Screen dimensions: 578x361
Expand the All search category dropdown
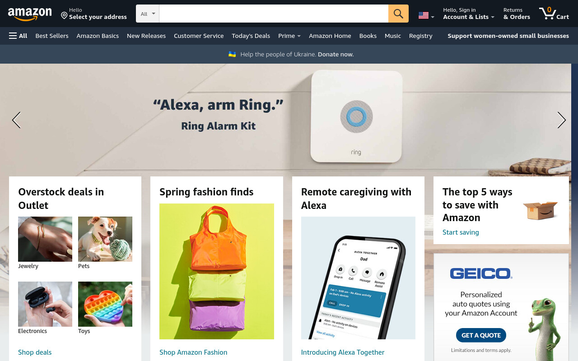[x=148, y=14]
